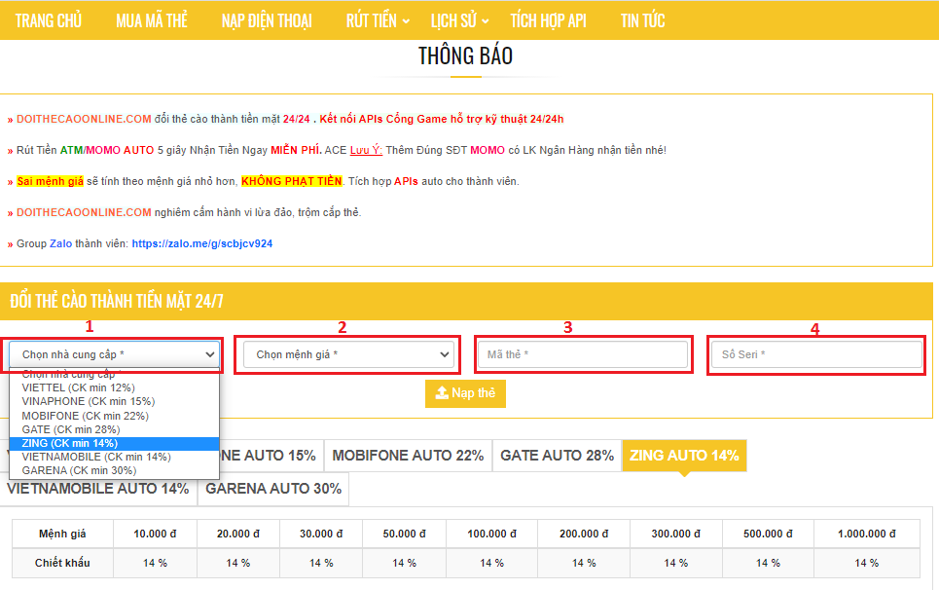Open the Chọn mệnh giá dropdown
This screenshot has width=939, height=590.
(348, 354)
